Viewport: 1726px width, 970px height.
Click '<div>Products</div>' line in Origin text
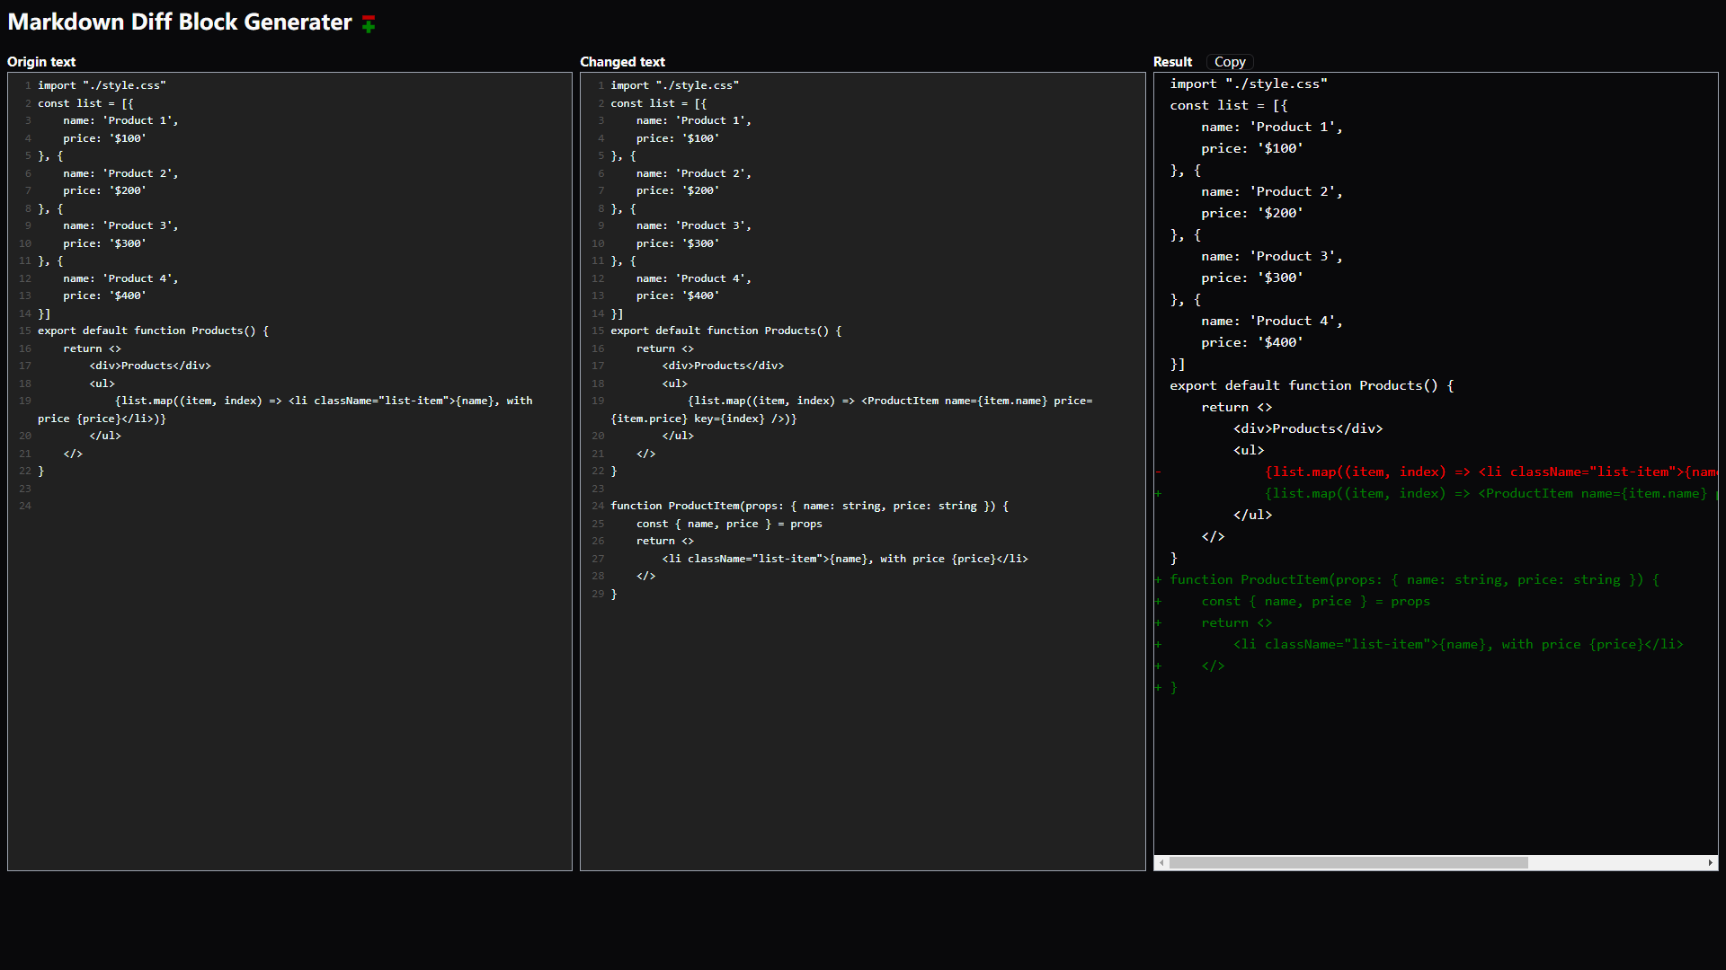(x=150, y=366)
